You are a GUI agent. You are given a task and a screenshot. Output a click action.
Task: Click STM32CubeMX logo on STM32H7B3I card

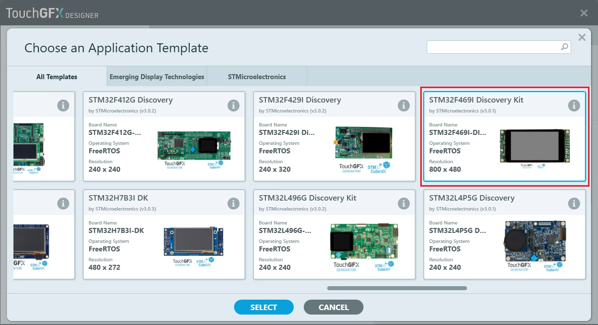click(205, 263)
